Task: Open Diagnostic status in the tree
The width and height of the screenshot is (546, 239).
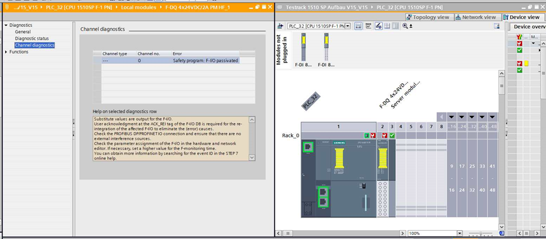Action: pyautogui.click(x=33, y=39)
